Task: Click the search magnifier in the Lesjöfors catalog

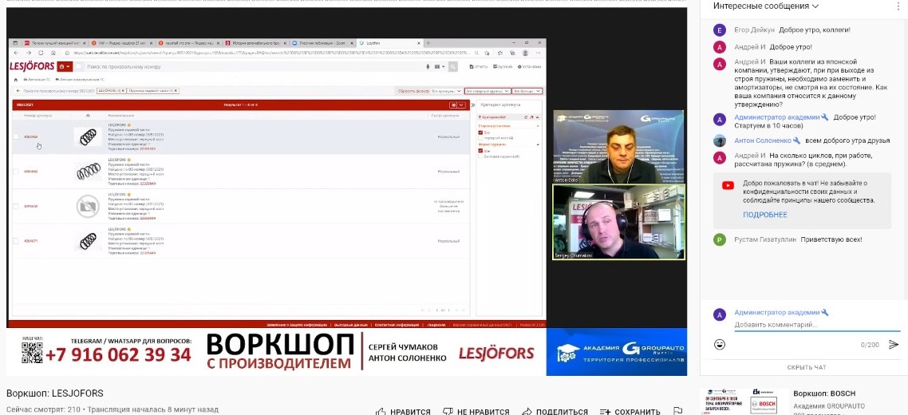Action: pyautogui.click(x=453, y=67)
